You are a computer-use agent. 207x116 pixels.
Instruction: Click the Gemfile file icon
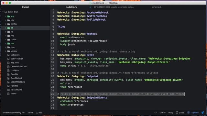(8, 74)
